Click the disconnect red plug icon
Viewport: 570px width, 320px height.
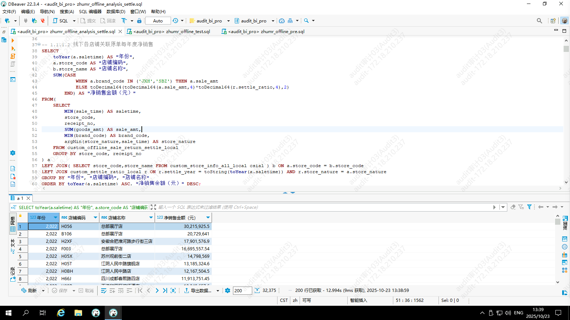click(x=43, y=21)
